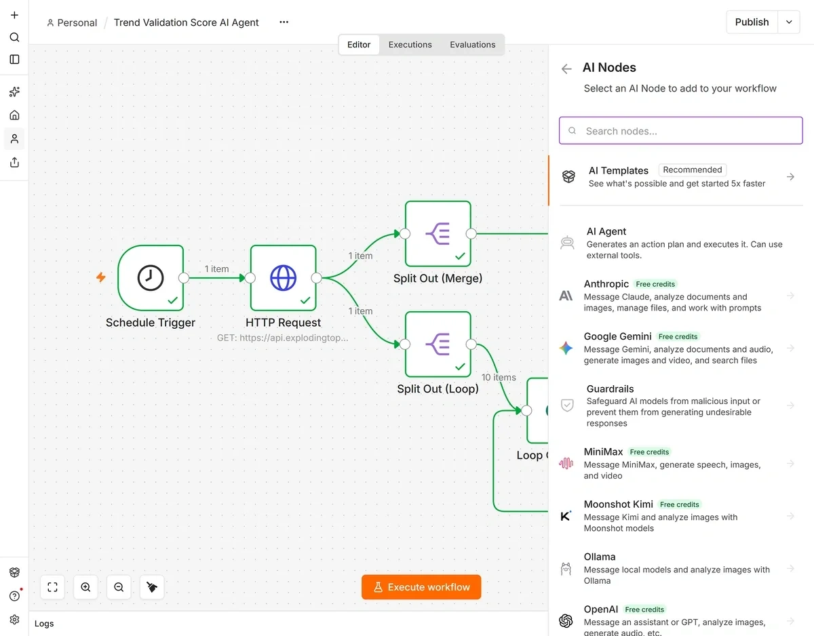Expand AI Templates with its arrow
This screenshot has width=814, height=636.
point(790,177)
